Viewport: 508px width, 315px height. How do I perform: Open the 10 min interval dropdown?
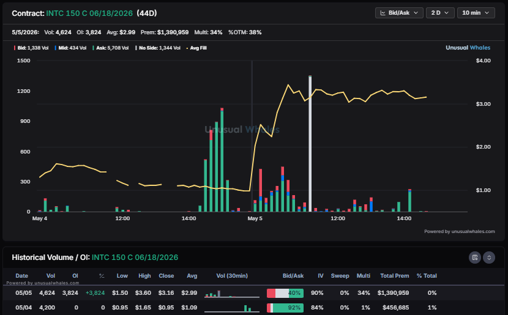tap(476, 13)
